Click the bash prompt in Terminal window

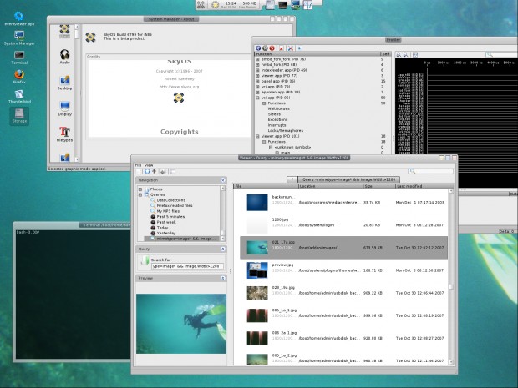[28, 233]
